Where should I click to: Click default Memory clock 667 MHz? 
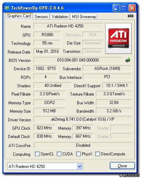[83, 136]
